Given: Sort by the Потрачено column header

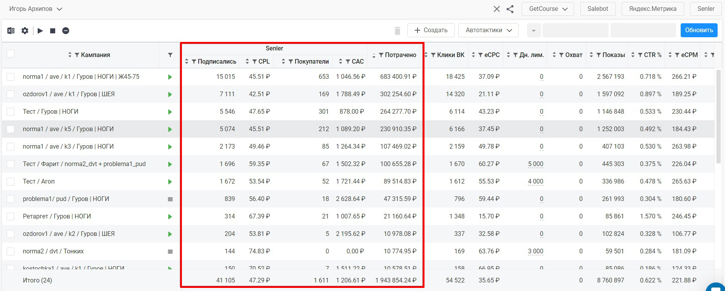Looking at the screenshot, I should coord(400,55).
